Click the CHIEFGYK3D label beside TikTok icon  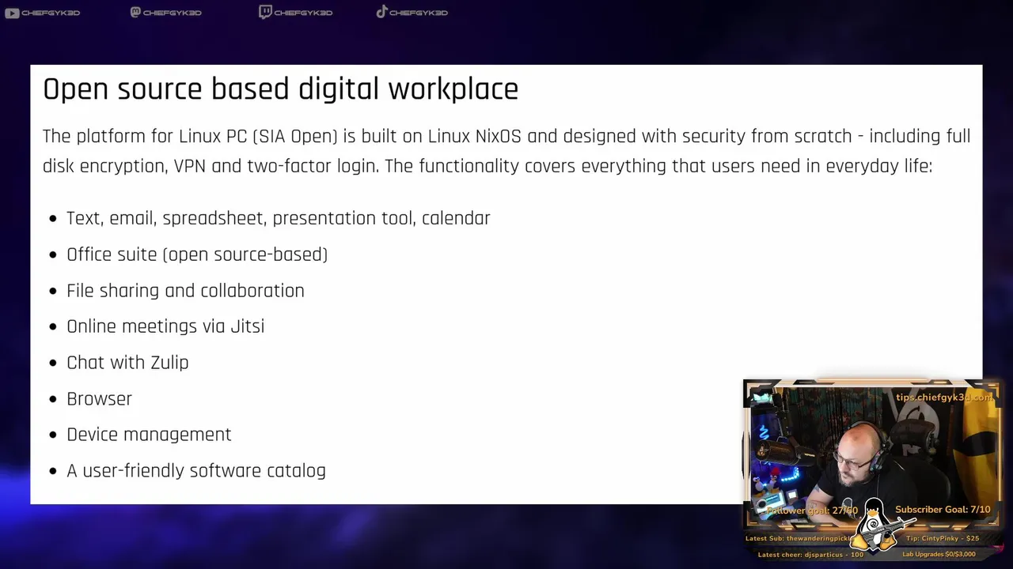[419, 13]
